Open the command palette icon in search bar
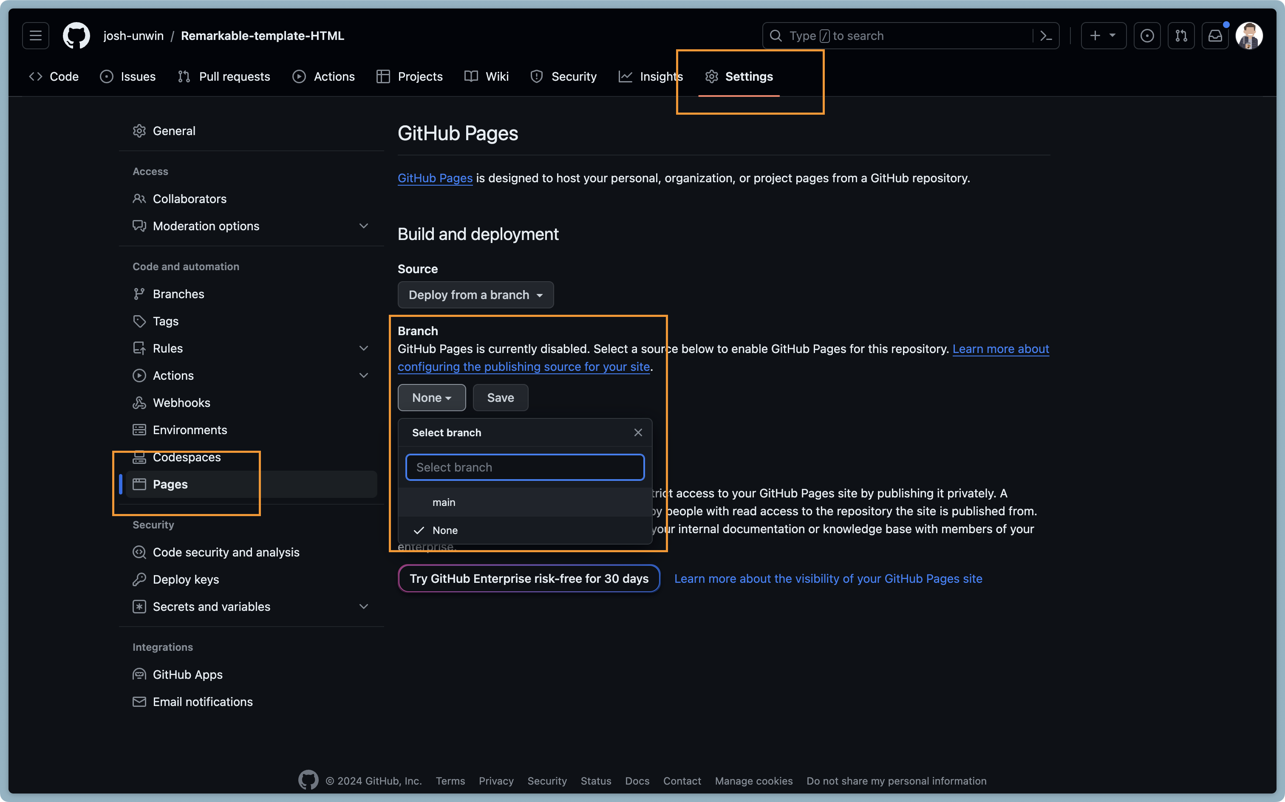Screen dimensions: 1285x802 [x=1046, y=36]
